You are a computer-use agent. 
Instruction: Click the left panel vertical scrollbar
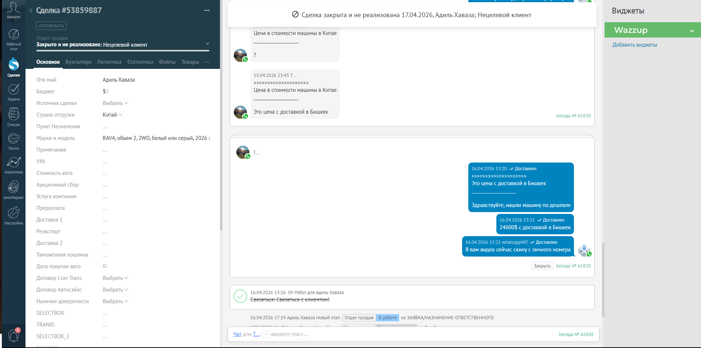[221, 150]
